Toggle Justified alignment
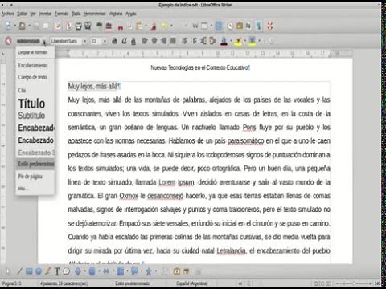The image size is (386, 289). (173, 41)
